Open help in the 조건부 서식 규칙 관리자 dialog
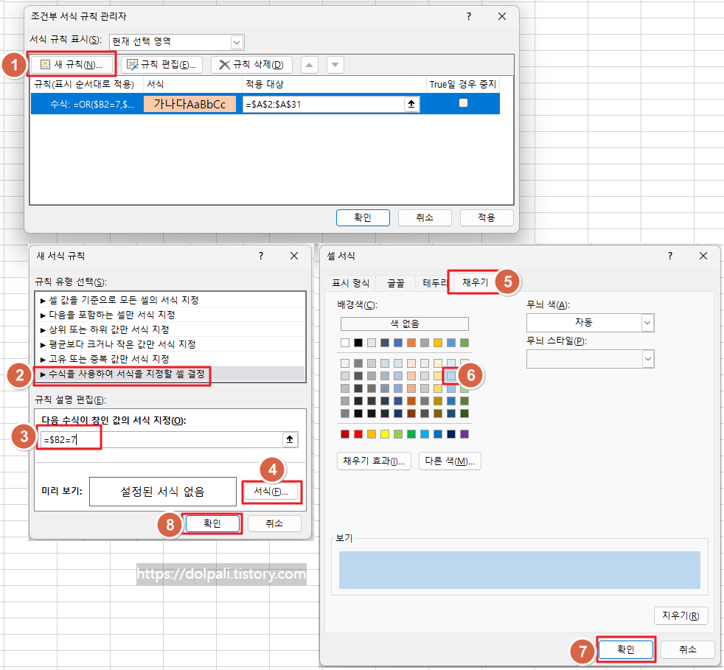The image size is (724, 670). [469, 17]
